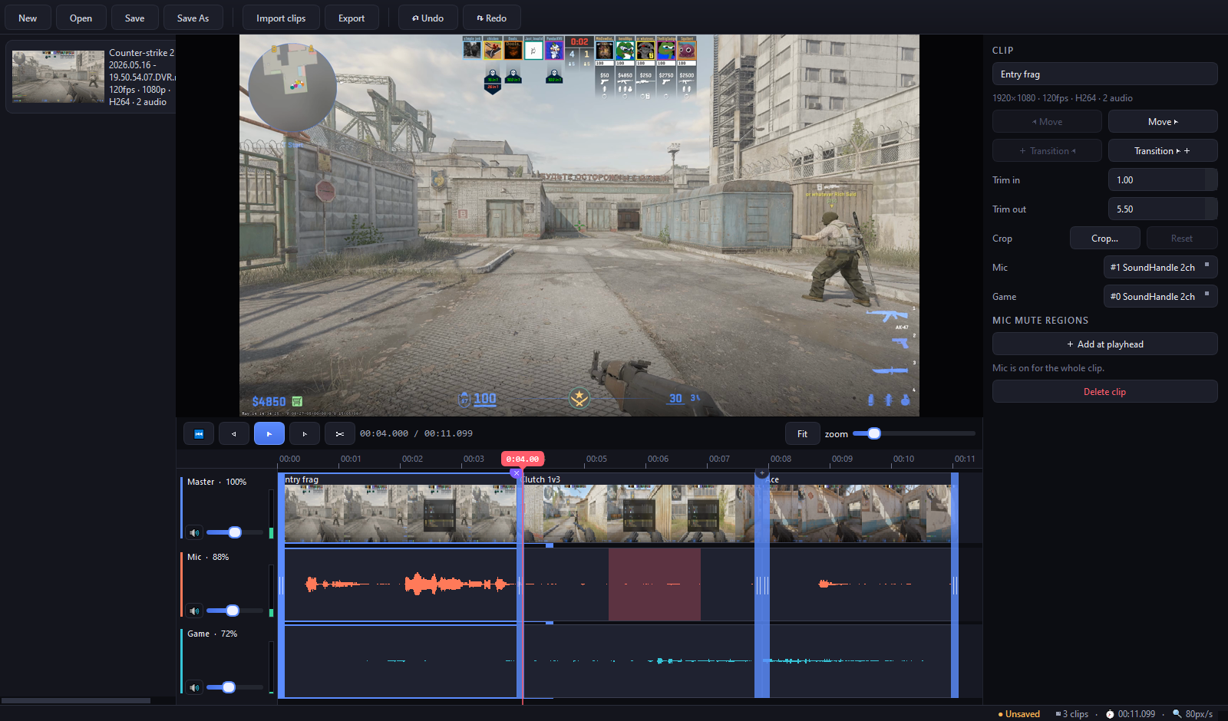Viewport: 1228px width, 721px height.
Task: Click the 00:02 ruler mark
Action: pyautogui.click(x=412, y=459)
